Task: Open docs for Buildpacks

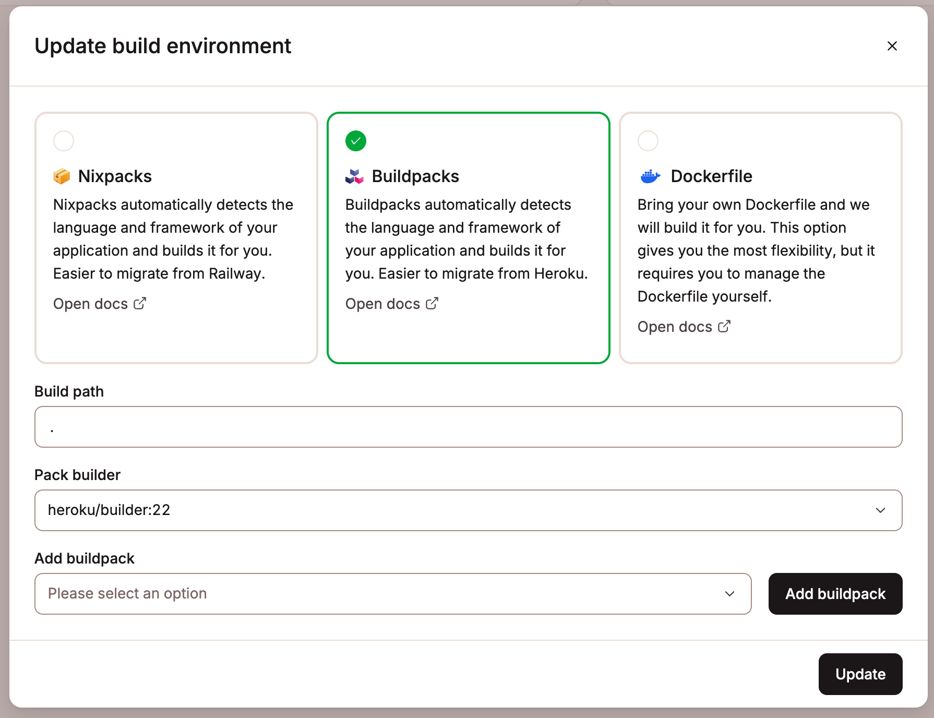Action: point(384,303)
